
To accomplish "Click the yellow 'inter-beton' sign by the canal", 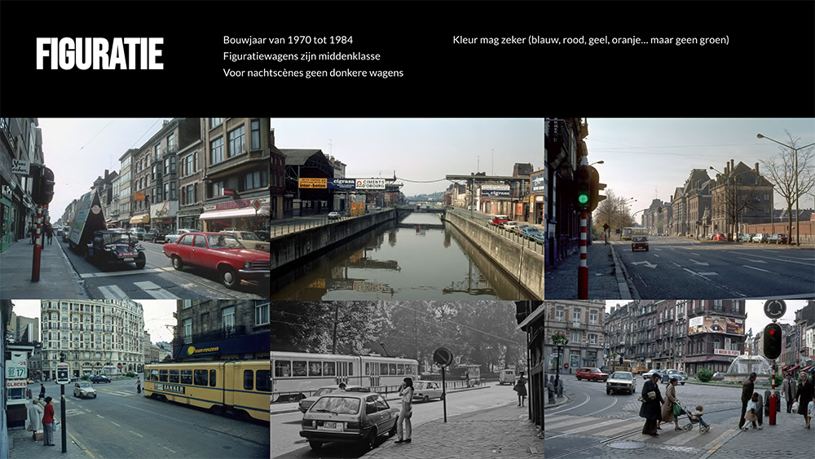I will pyautogui.click(x=312, y=183).
